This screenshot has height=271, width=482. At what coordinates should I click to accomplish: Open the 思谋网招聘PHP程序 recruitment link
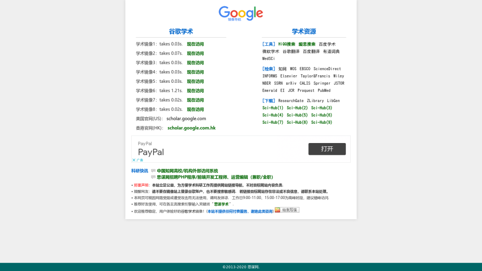pos(215,177)
